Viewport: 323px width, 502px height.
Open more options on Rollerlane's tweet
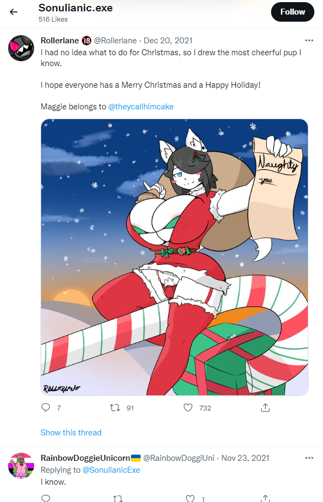[309, 40]
